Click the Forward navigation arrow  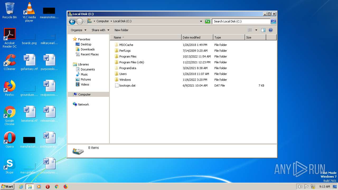[x=79, y=21]
